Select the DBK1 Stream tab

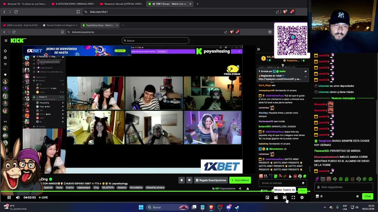point(170,4)
